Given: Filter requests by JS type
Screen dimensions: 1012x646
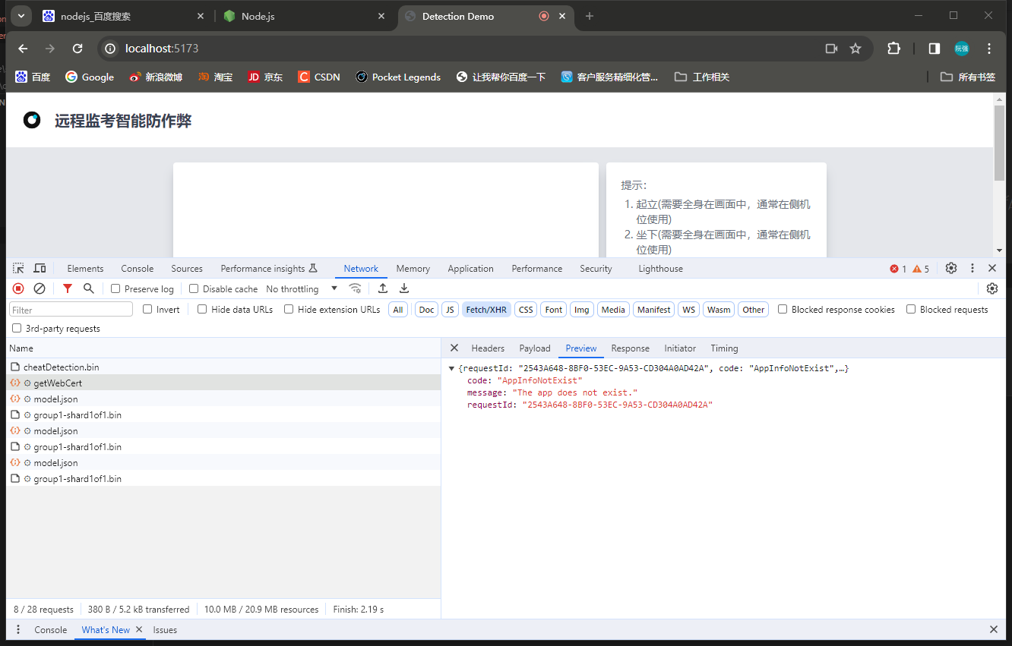Looking at the screenshot, I should pyautogui.click(x=451, y=310).
